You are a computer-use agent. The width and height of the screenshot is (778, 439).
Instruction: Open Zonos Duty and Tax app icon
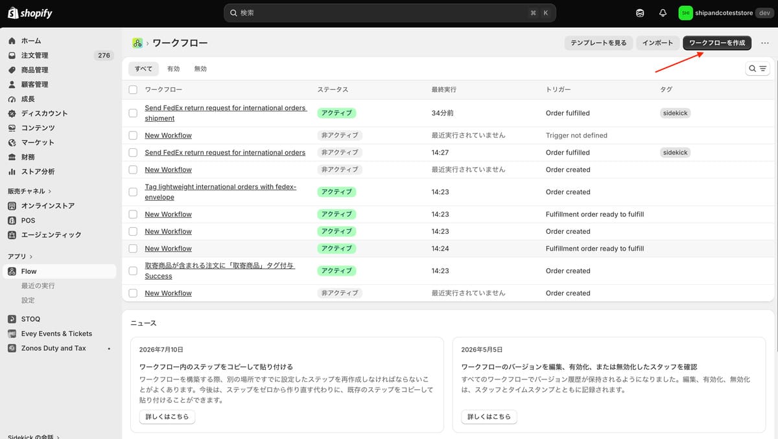(x=12, y=348)
